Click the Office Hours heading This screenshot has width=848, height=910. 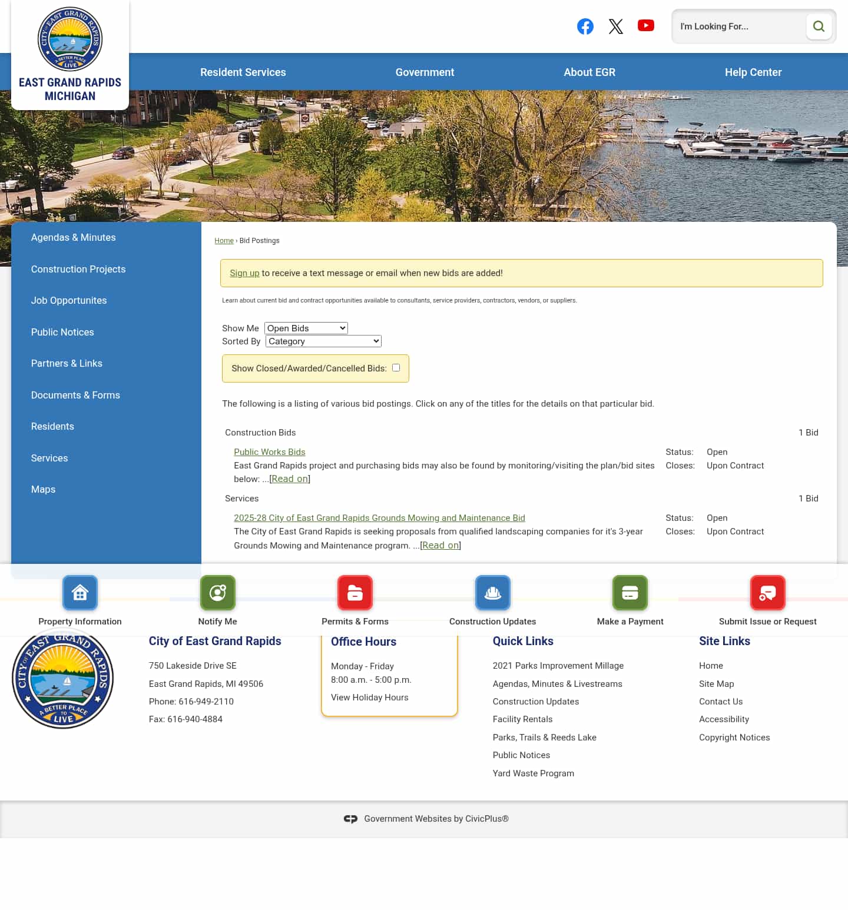363,642
